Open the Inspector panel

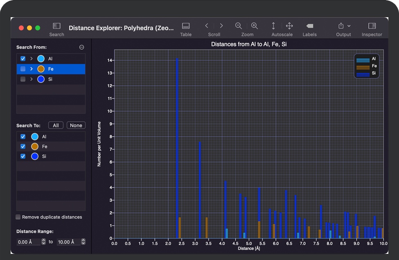click(x=372, y=26)
